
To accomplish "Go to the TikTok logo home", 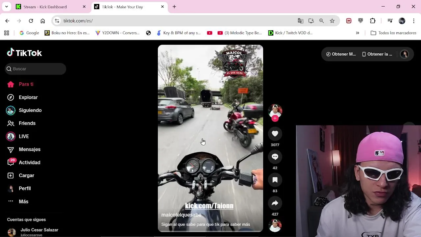I will [x=24, y=53].
